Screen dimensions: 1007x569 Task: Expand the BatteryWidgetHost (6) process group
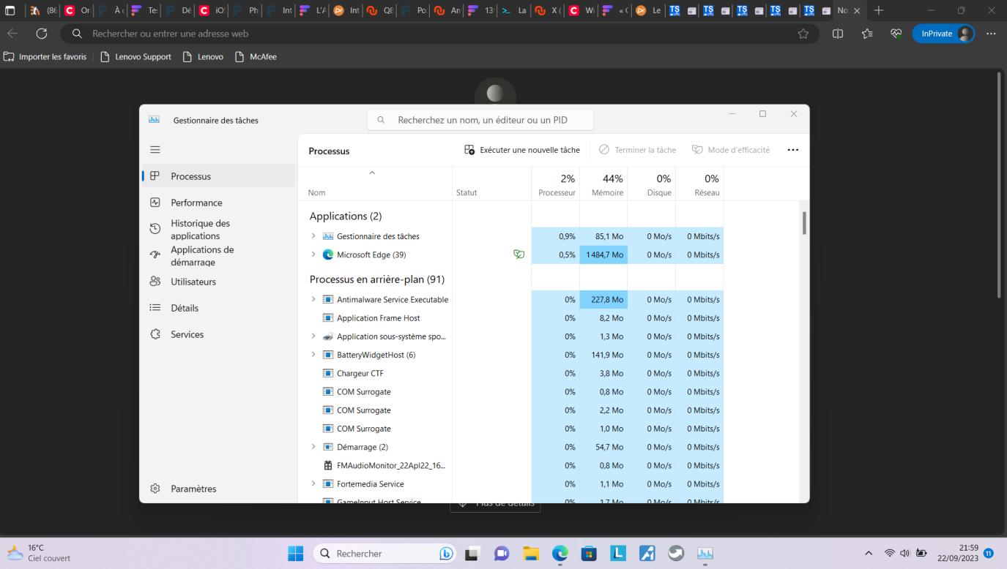[313, 355]
